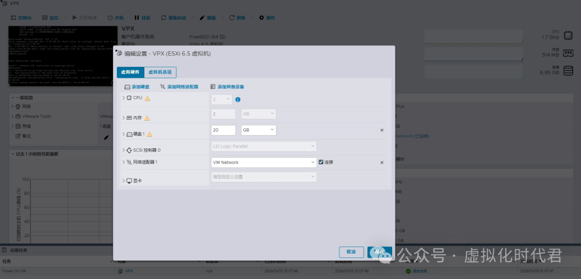581x279 pixels.
Task: Expand the 显卡 video card row
Action: pyautogui.click(x=124, y=181)
